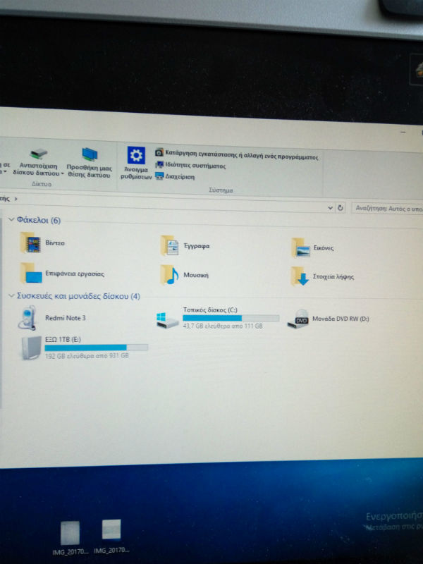The width and height of the screenshot is (423, 564).
Task: Collapse the Φάκελοι (6) group
Action: [x=11, y=219]
